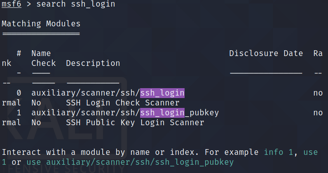The width and height of the screenshot is (328, 173).
Task: Click the 'Check' column header
Action: [x=43, y=63]
